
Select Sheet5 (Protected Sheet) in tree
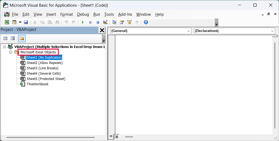(x=46, y=79)
